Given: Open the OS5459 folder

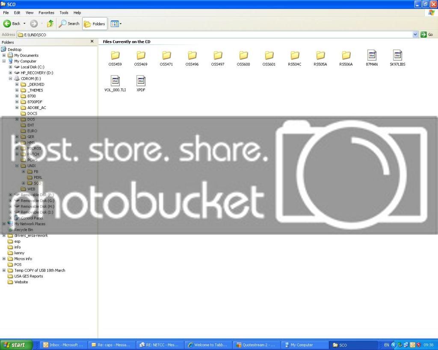Looking at the screenshot, I should point(115,58).
